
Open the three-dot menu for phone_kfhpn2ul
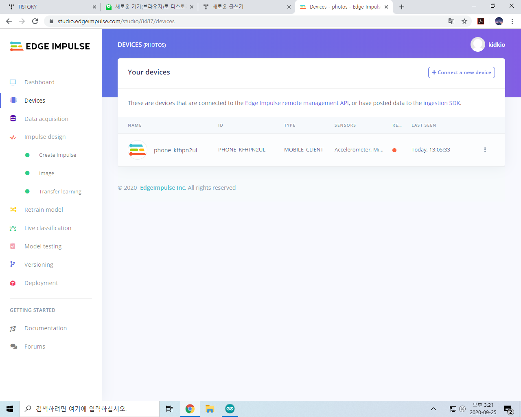[485, 150]
